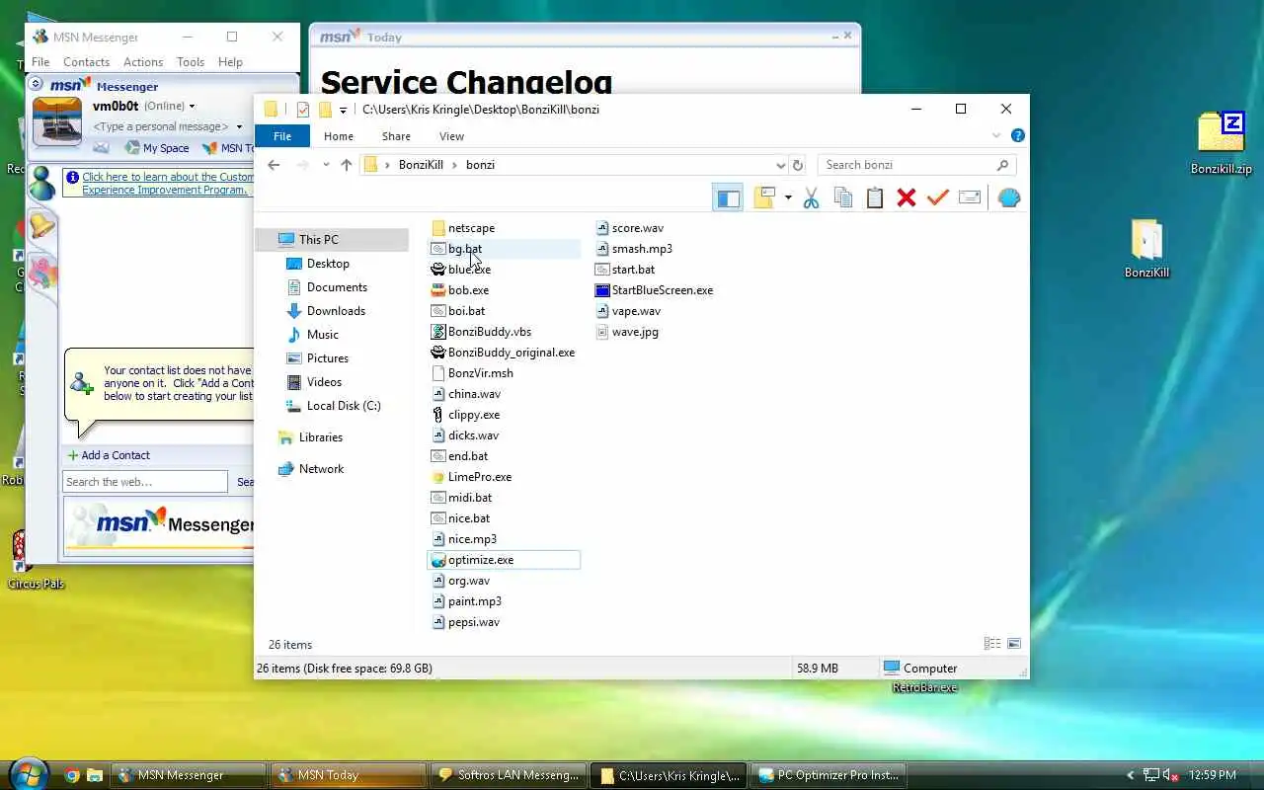The height and width of the screenshot is (790, 1264).
Task: Select Desktop in navigation pane
Action: (328, 264)
